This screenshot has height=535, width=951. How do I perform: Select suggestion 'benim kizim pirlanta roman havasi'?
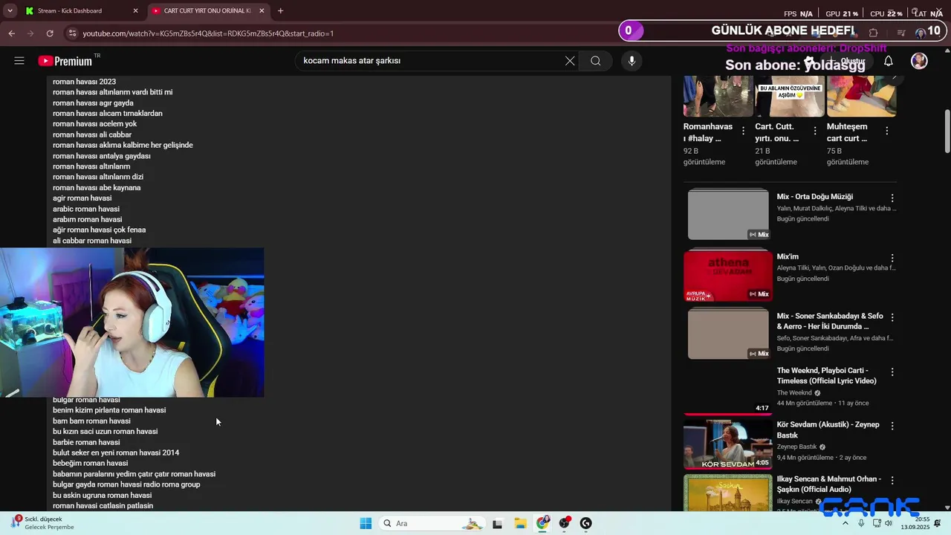109,410
